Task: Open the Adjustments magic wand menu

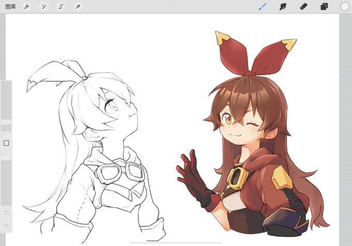Action: tap(44, 7)
